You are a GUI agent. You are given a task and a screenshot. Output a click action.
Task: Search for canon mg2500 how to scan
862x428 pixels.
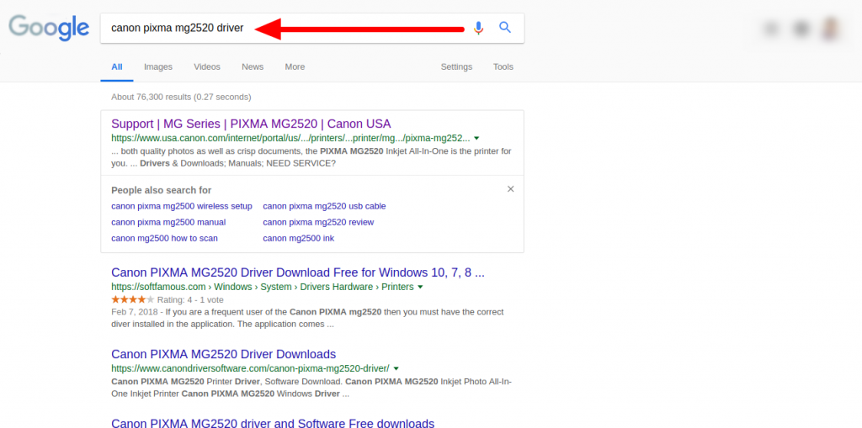[x=164, y=238]
